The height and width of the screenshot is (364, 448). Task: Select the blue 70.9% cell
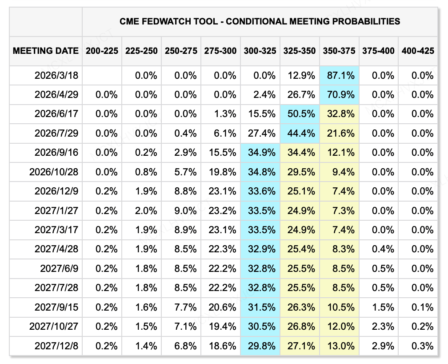pos(339,95)
